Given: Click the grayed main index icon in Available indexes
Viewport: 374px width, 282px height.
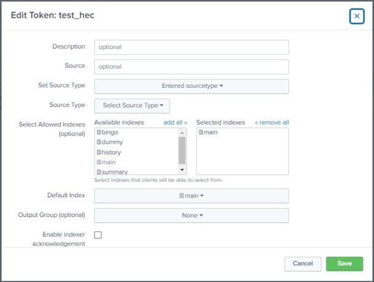Looking at the screenshot, I should point(99,162).
